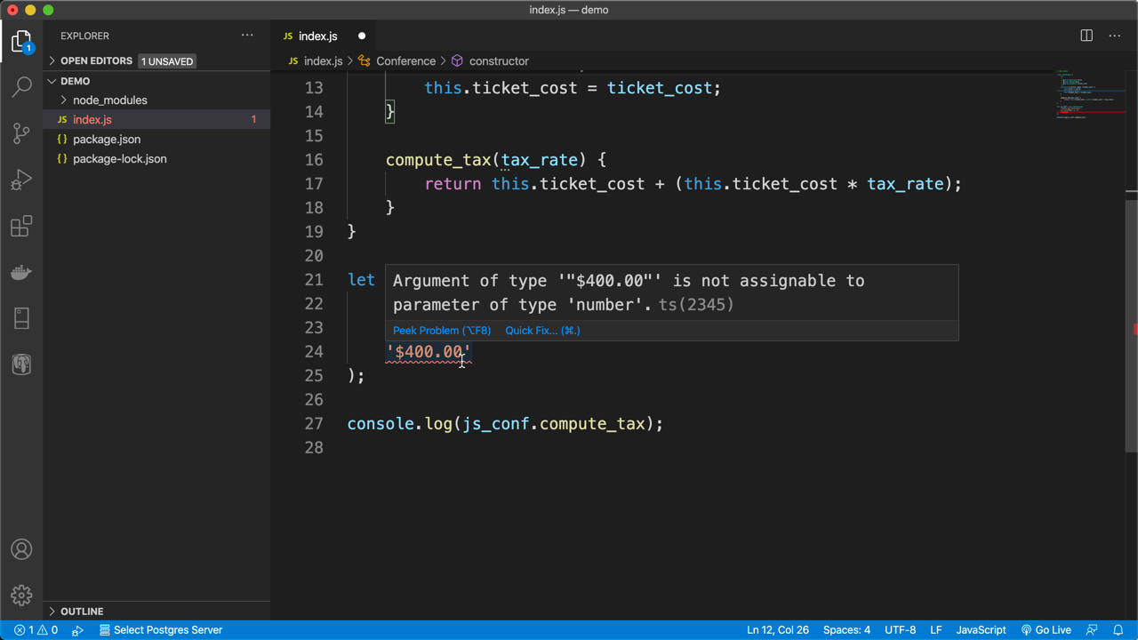Click the Go Live status bar button
The height and width of the screenshot is (640, 1138).
[1046, 630]
